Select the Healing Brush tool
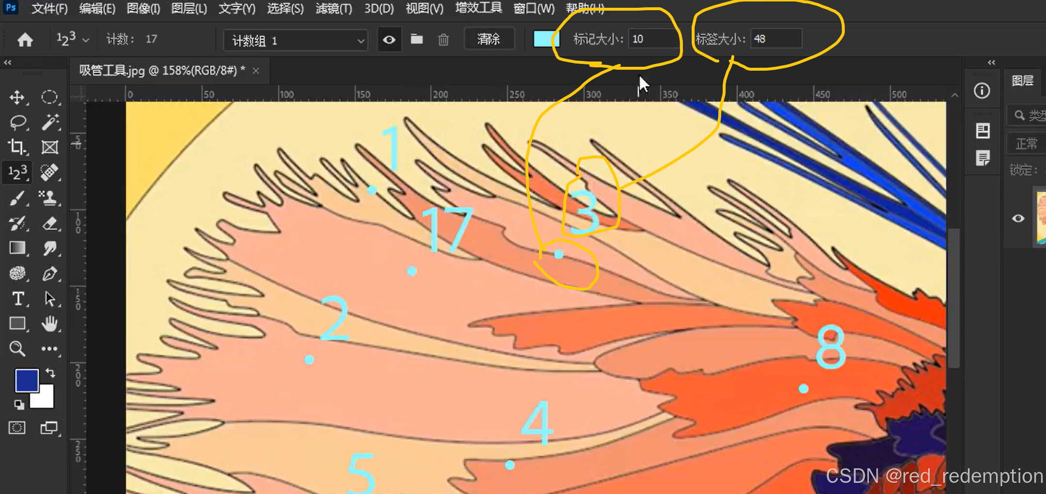The width and height of the screenshot is (1046, 494). [49, 172]
